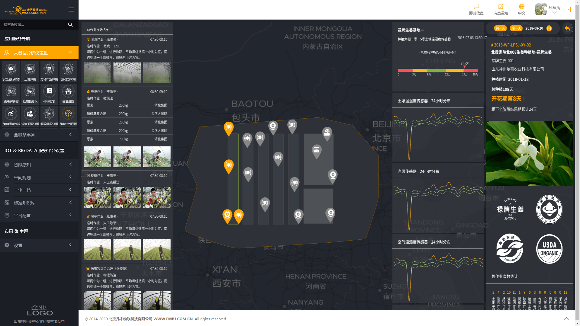This screenshot has height=326, width=580.
Task: Click the 前一天 button
Action: pyautogui.click(x=500, y=28)
